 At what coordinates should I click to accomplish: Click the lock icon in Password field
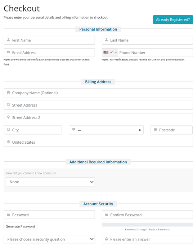pos(8,215)
